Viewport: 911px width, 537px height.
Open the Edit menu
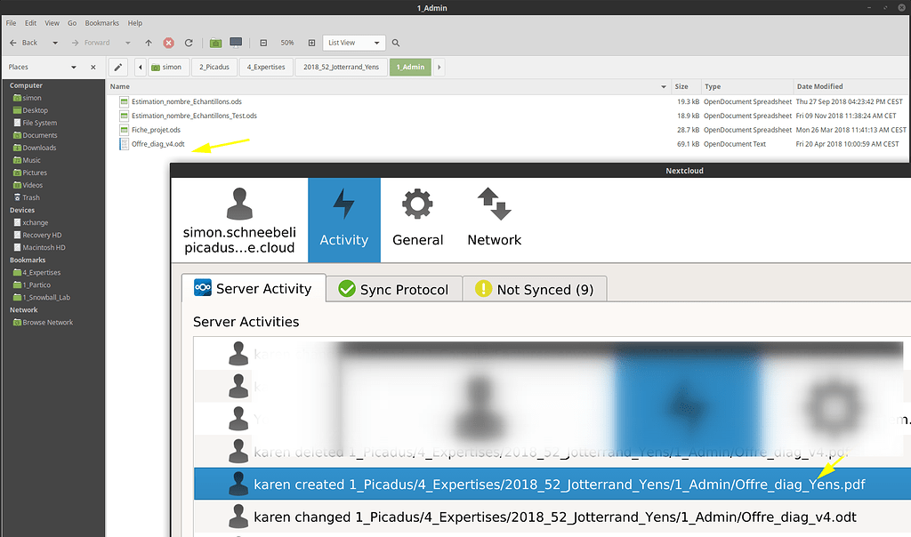[x=31, y=23]
